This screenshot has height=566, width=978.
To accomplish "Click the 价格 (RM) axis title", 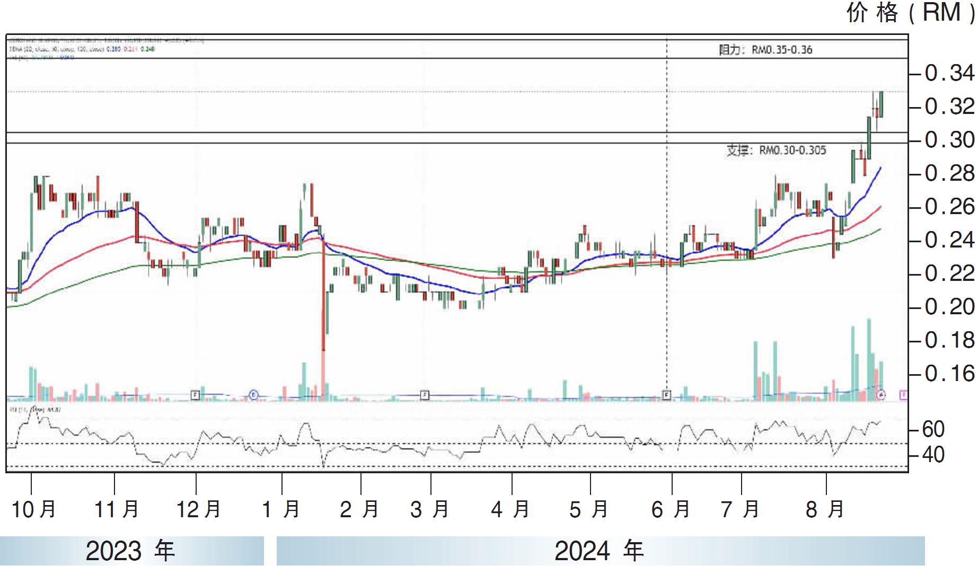I will (x=910, y=13).
